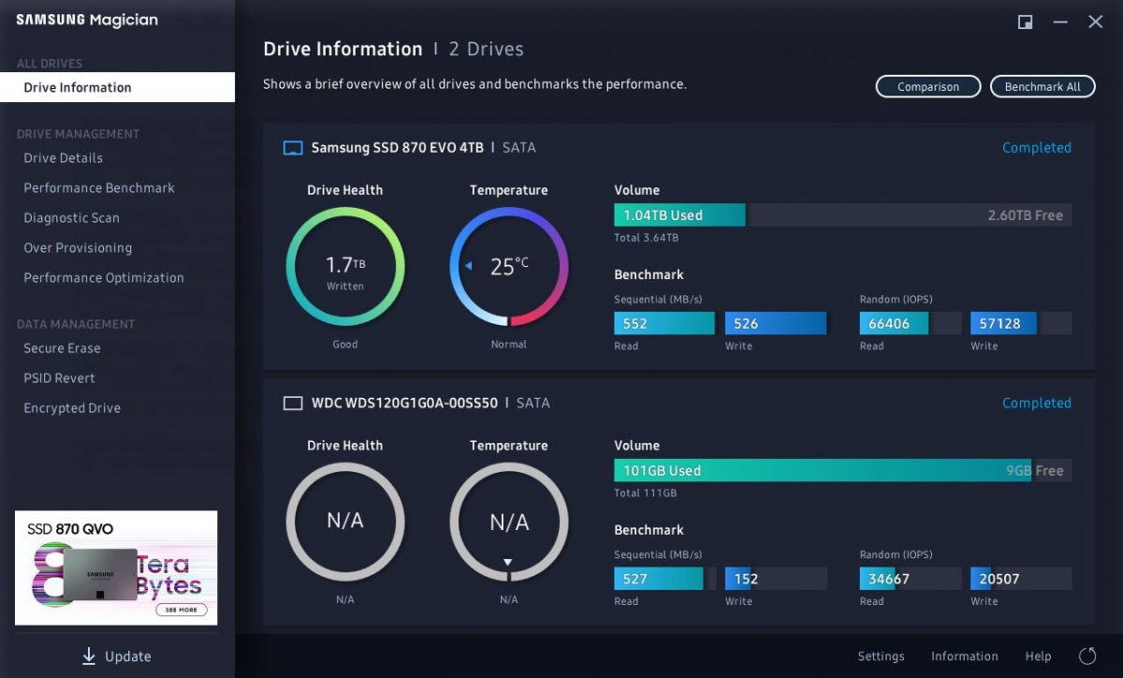The image size is (1123, 678).
Task: Click Total 111GB text
Action: coord(646,493)
